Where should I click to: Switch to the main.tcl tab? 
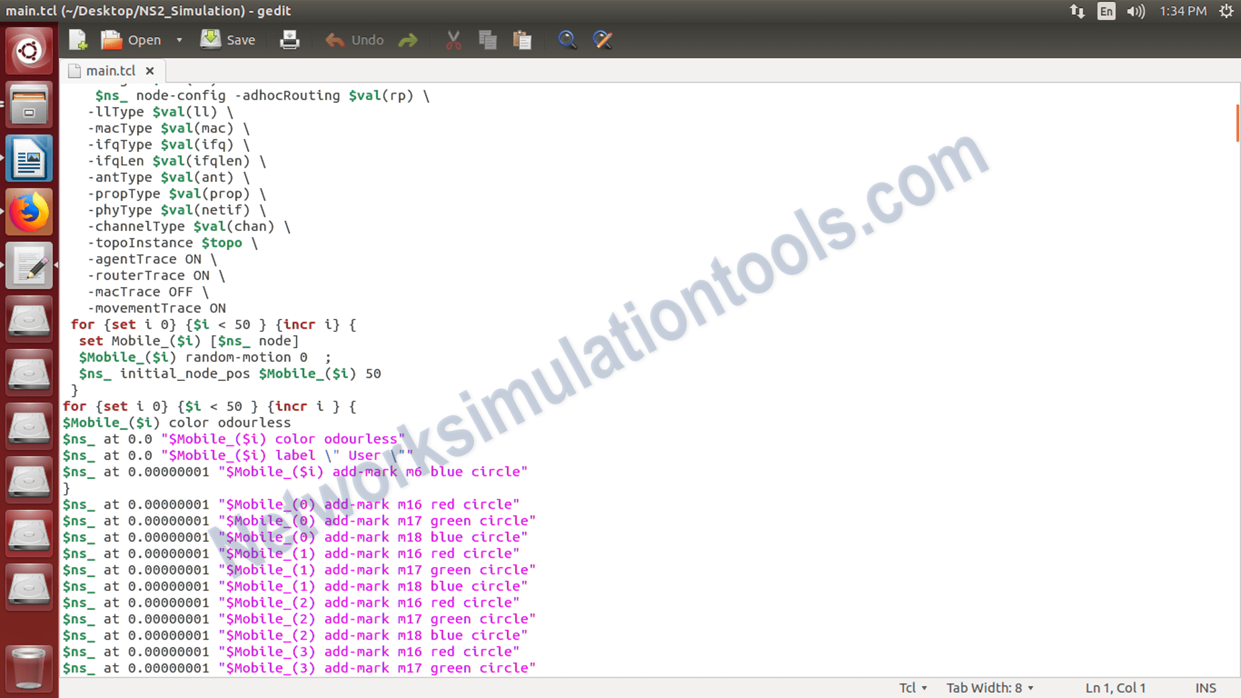(112, 70)
